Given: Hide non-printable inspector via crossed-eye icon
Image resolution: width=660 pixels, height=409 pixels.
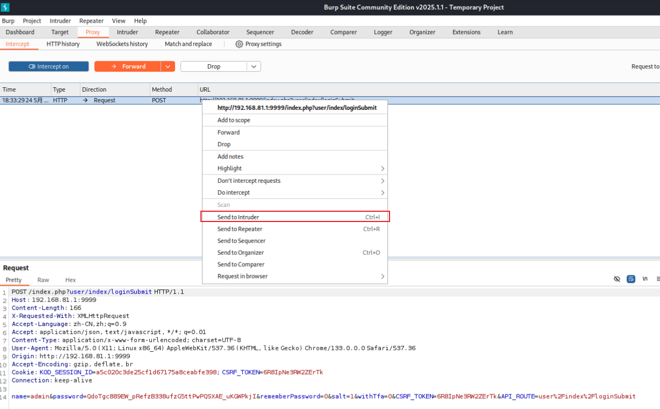Looking at the screenshot, I should coord(617,279).
